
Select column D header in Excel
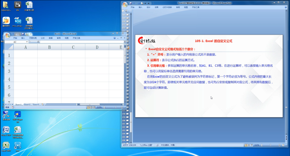pos(97,47)
